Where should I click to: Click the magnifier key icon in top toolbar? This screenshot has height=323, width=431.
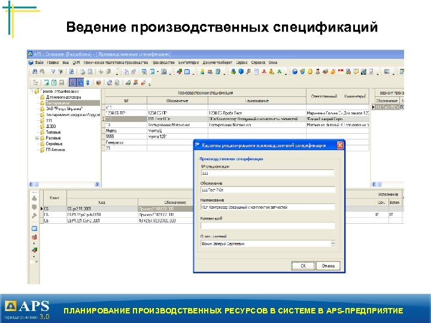click(x=248, y=72)
